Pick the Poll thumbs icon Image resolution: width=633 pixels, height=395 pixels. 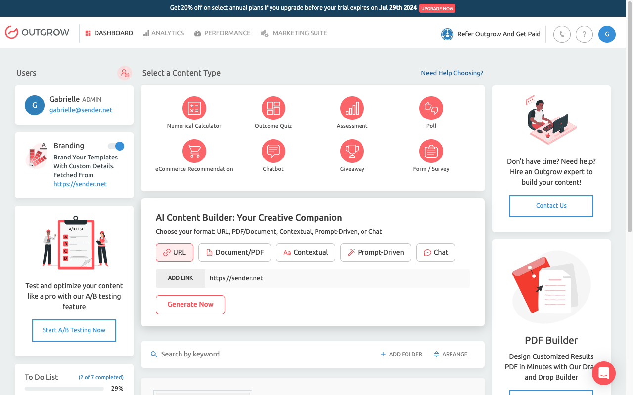(x=431, y=108)
